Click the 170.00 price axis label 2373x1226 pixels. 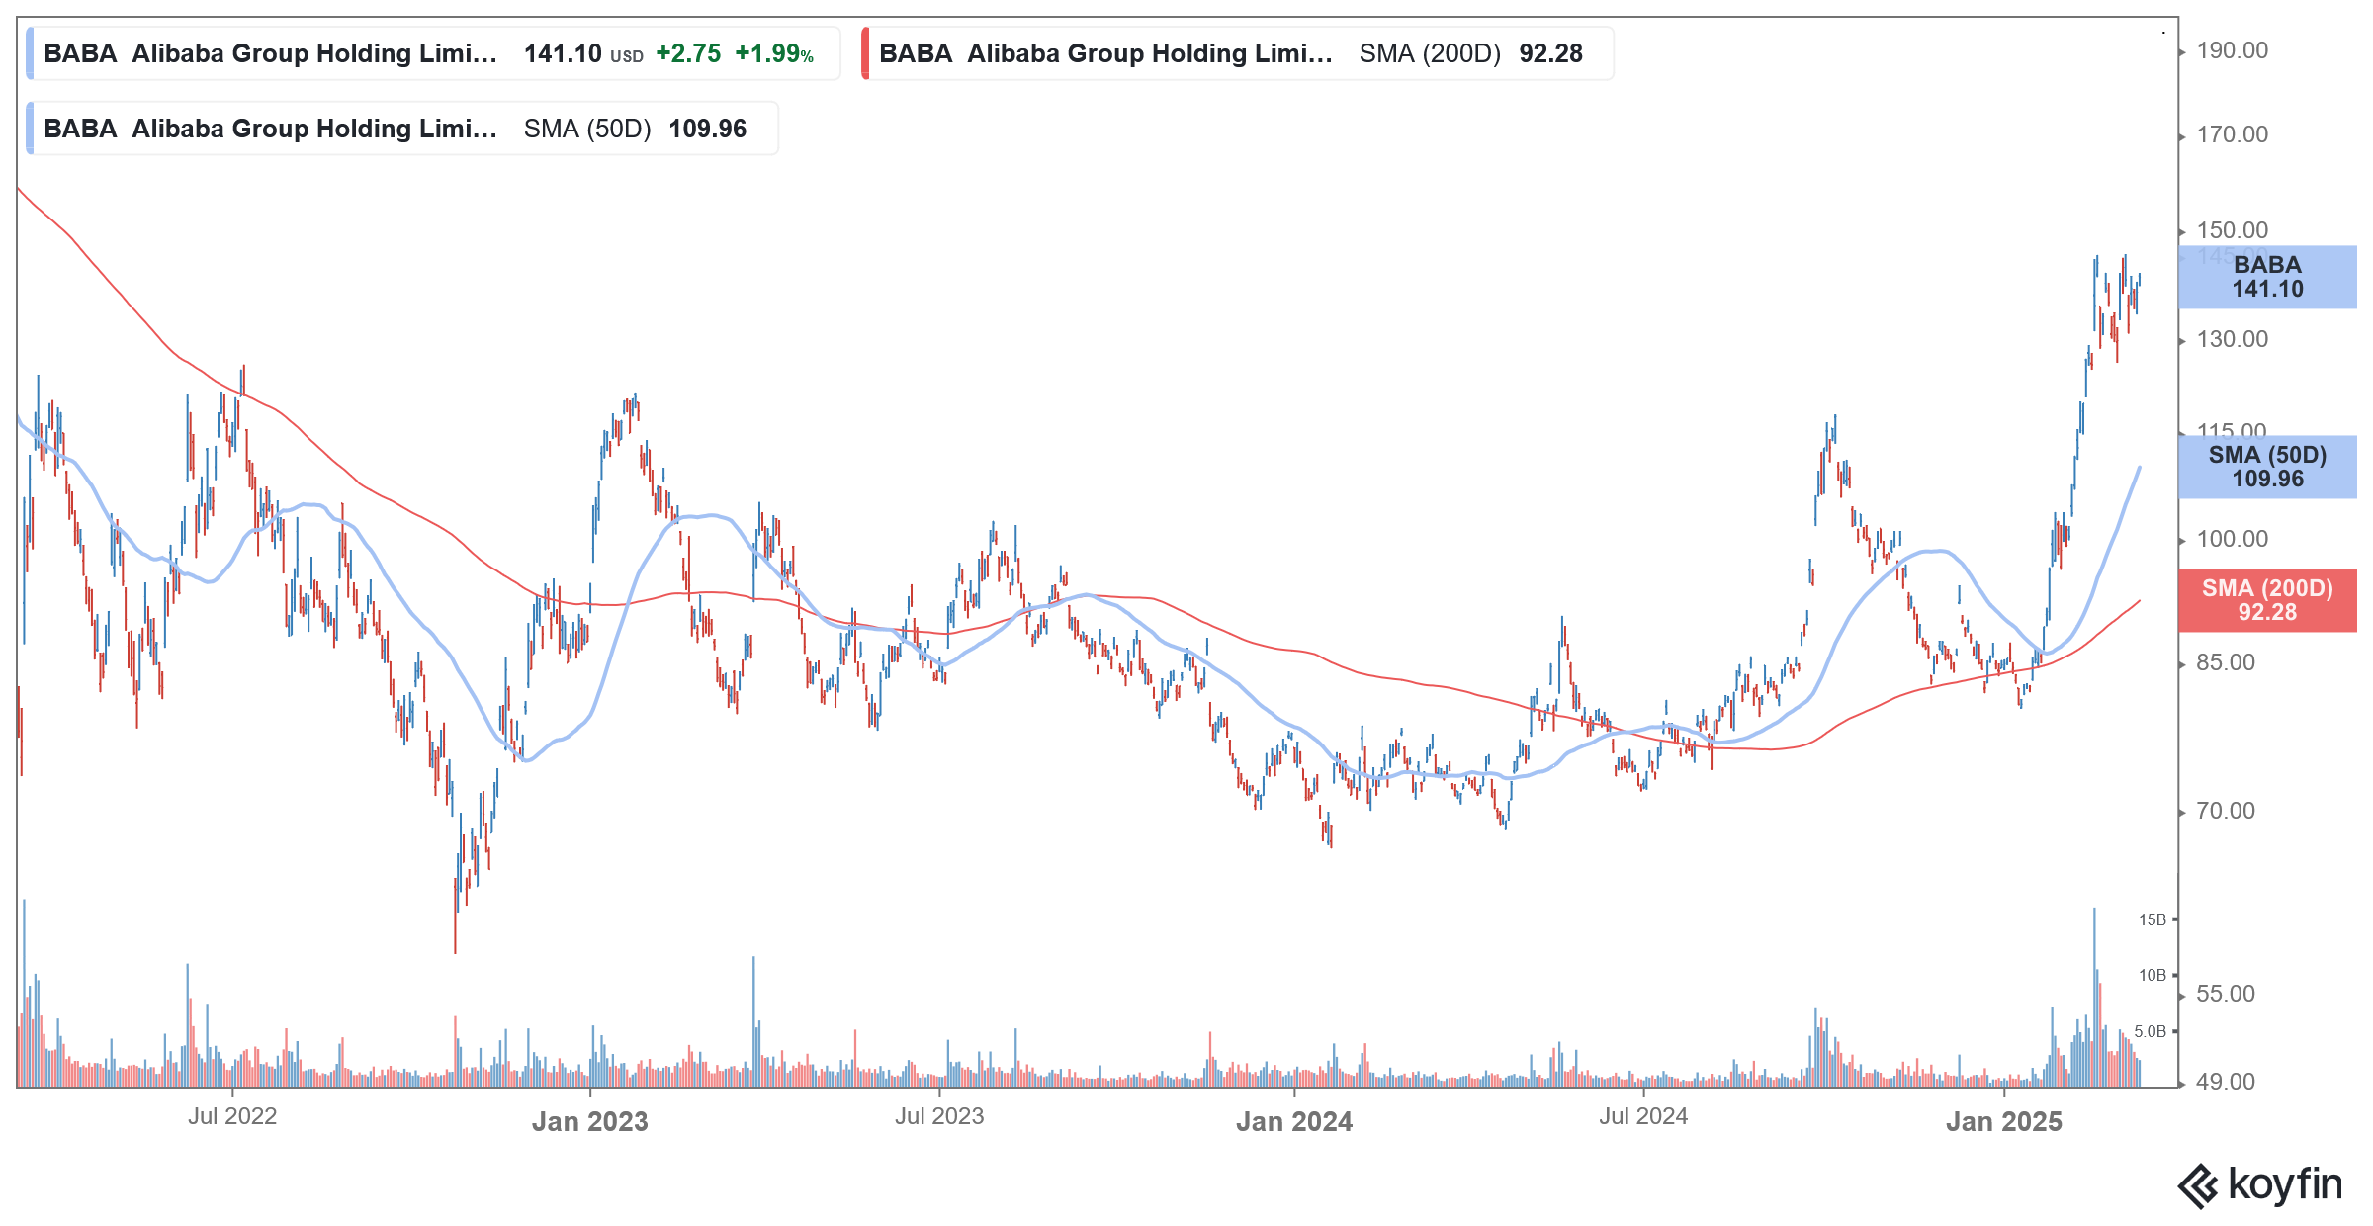[2232, 134]
